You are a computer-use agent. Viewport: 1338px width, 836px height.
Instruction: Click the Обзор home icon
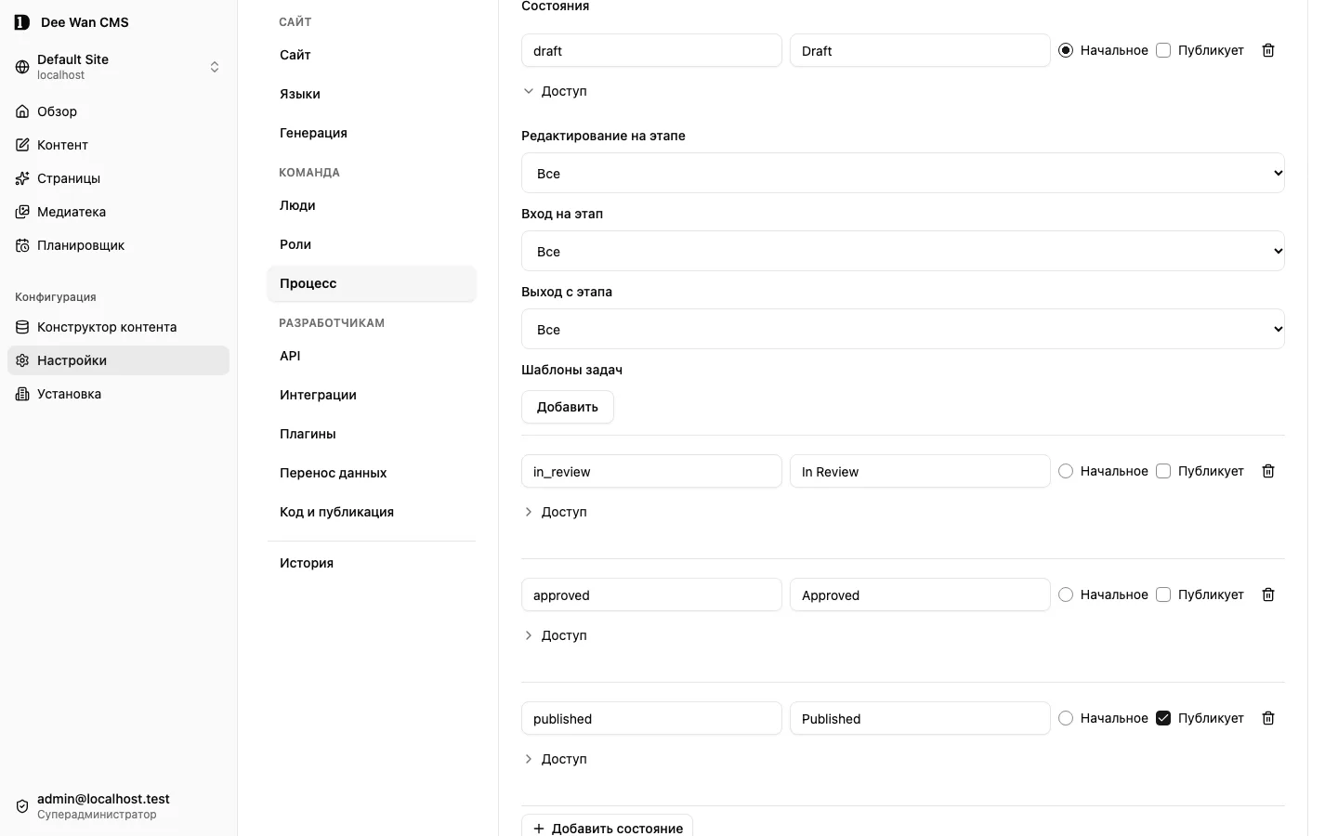[22, 111]
